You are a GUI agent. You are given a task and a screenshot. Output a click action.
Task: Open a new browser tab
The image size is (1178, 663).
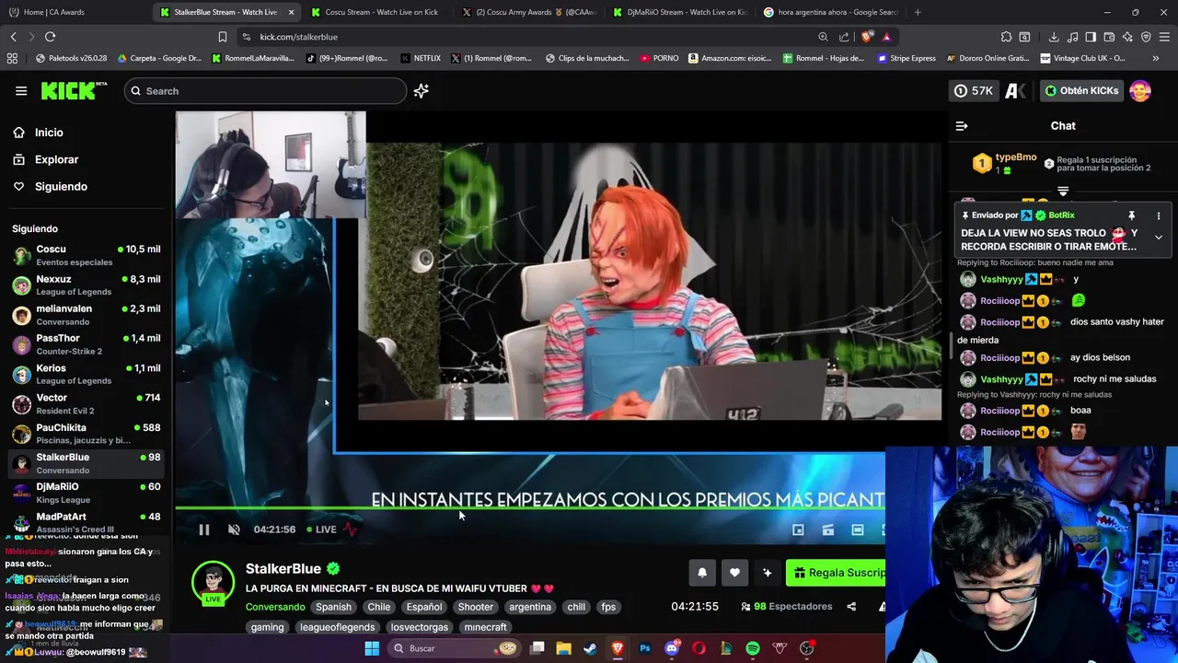coord(918,12)
